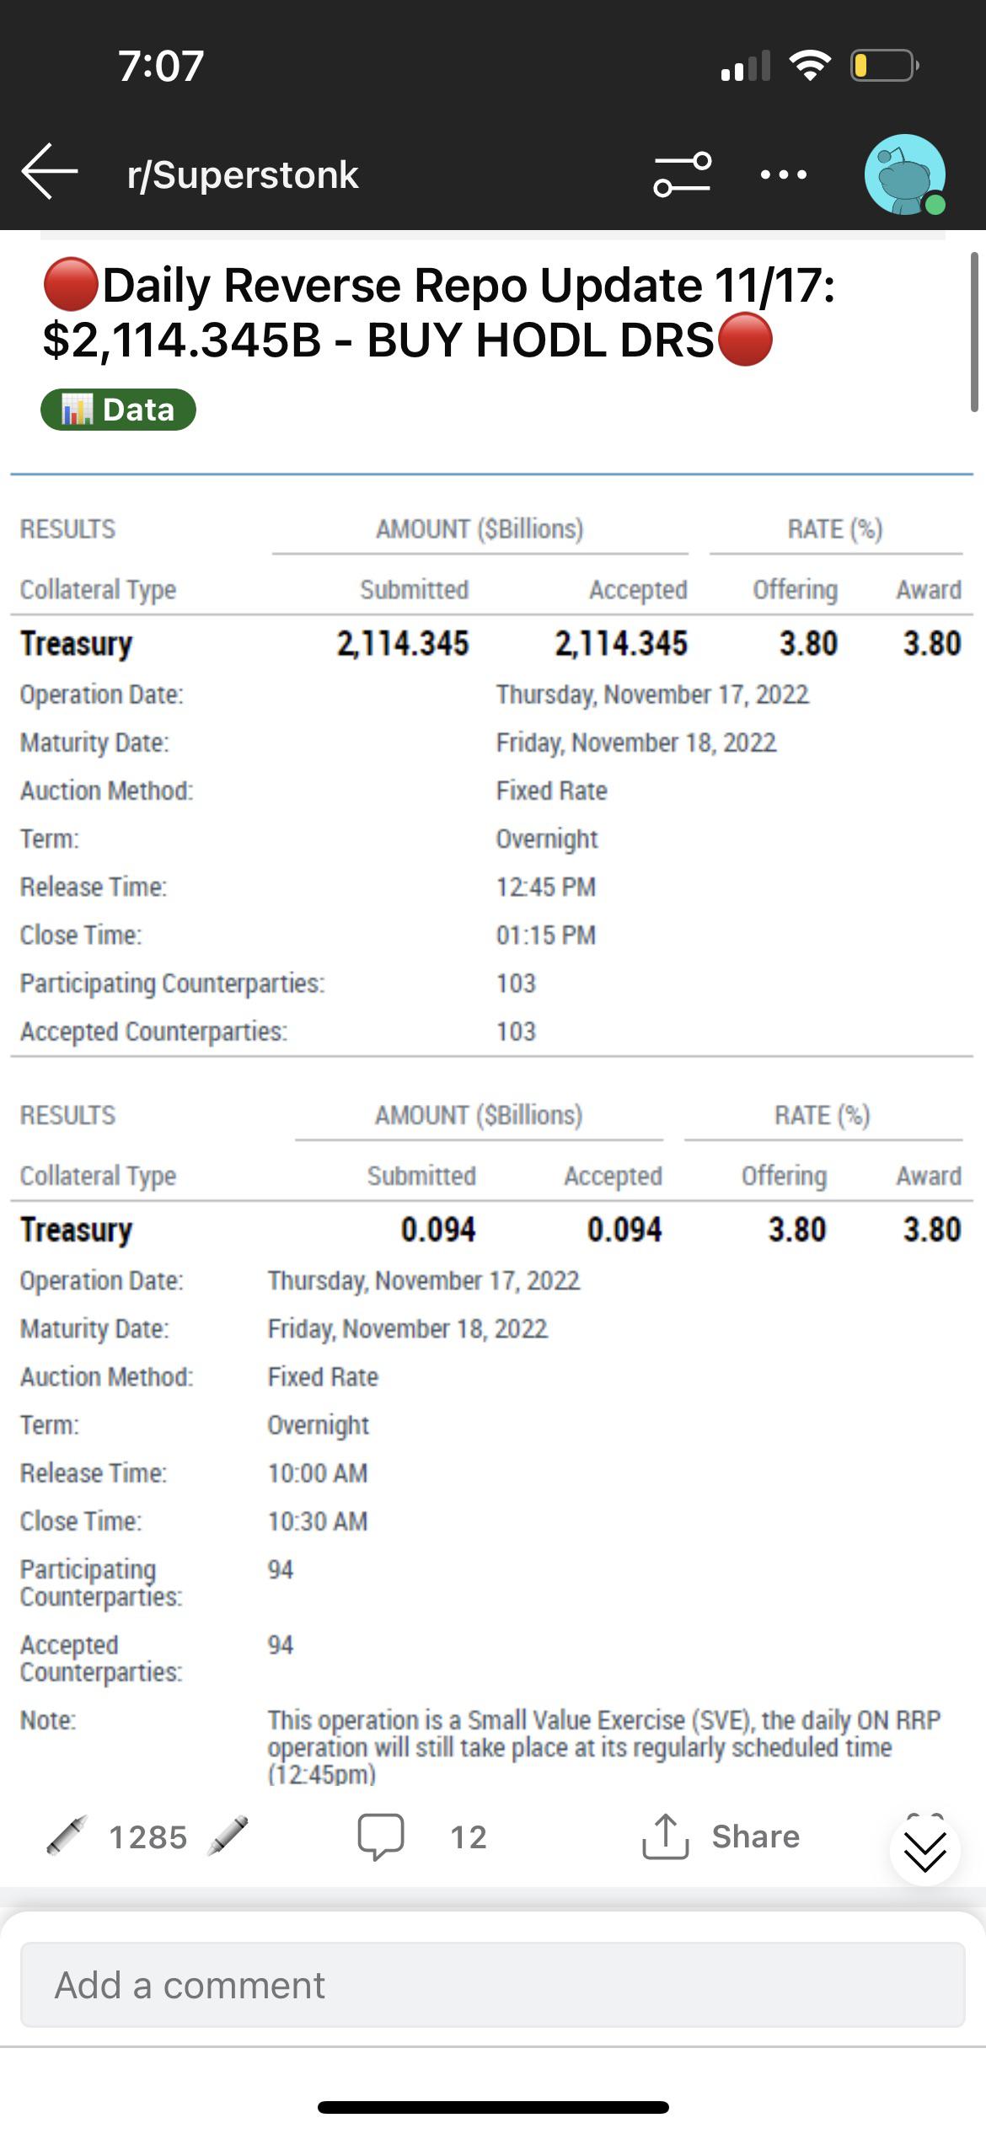
Task: Tap the 1285 vote score
Action: coord(148,1837)
